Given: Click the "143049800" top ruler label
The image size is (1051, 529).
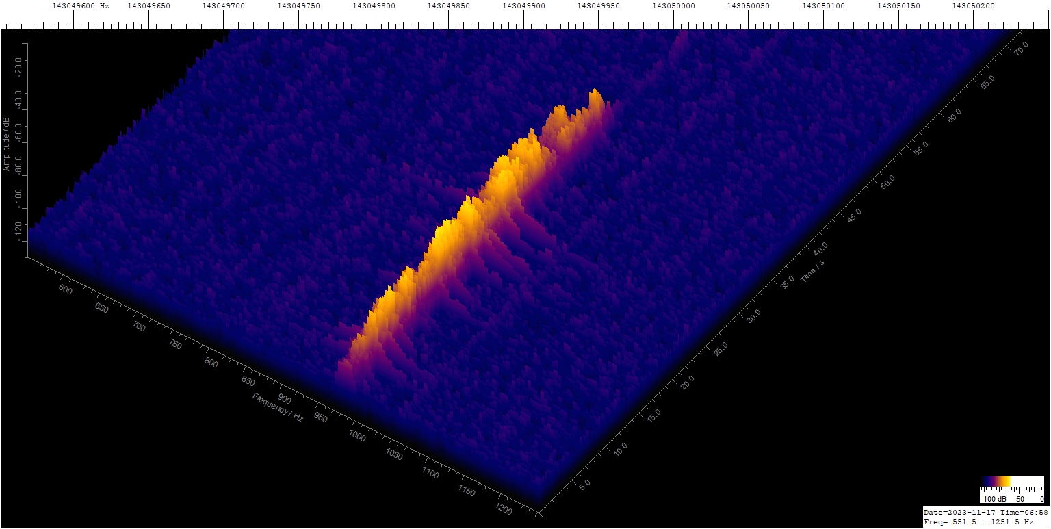Looking at the screenshot, I should [x=374, y=5].
